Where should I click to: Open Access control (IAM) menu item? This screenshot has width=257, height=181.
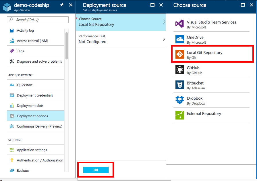coord(36,41)
